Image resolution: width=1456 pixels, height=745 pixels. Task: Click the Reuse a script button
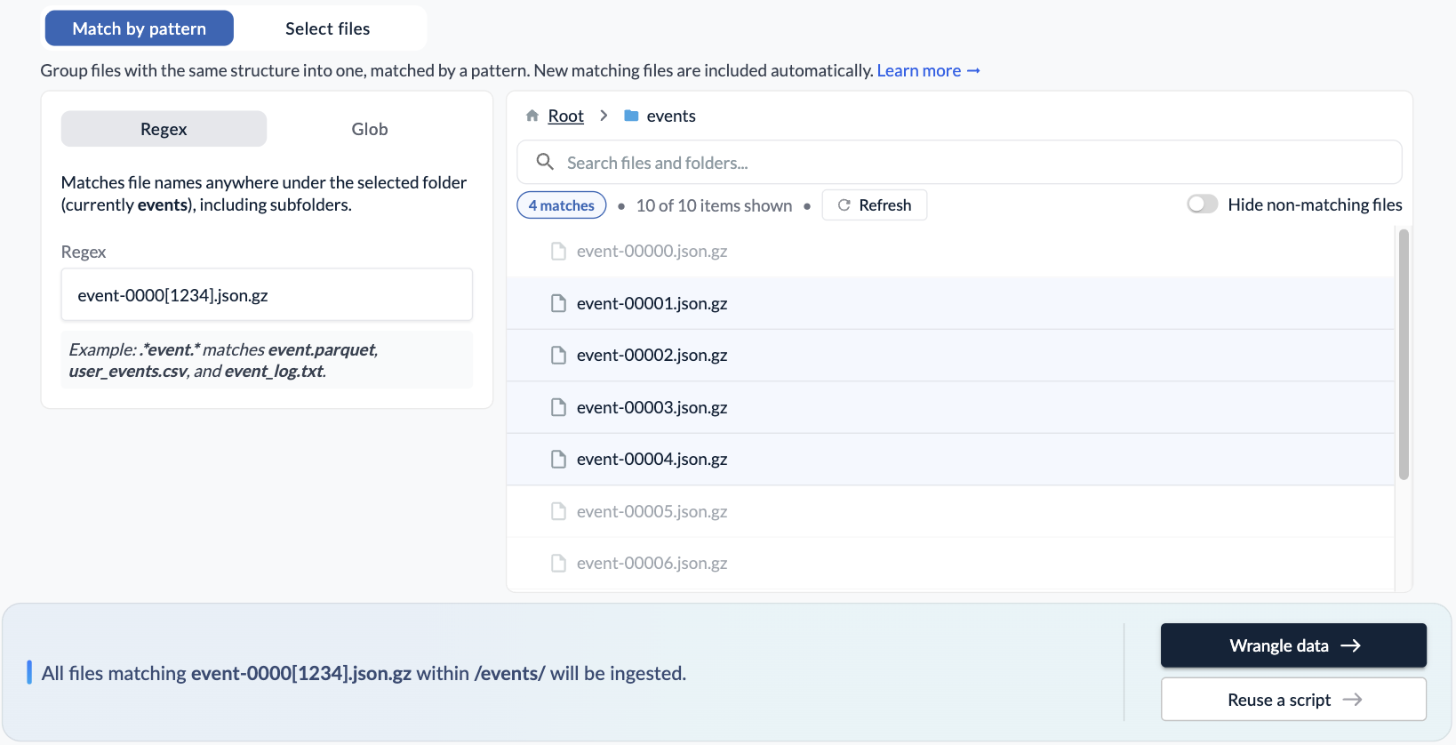click(x=1293, y=700)
